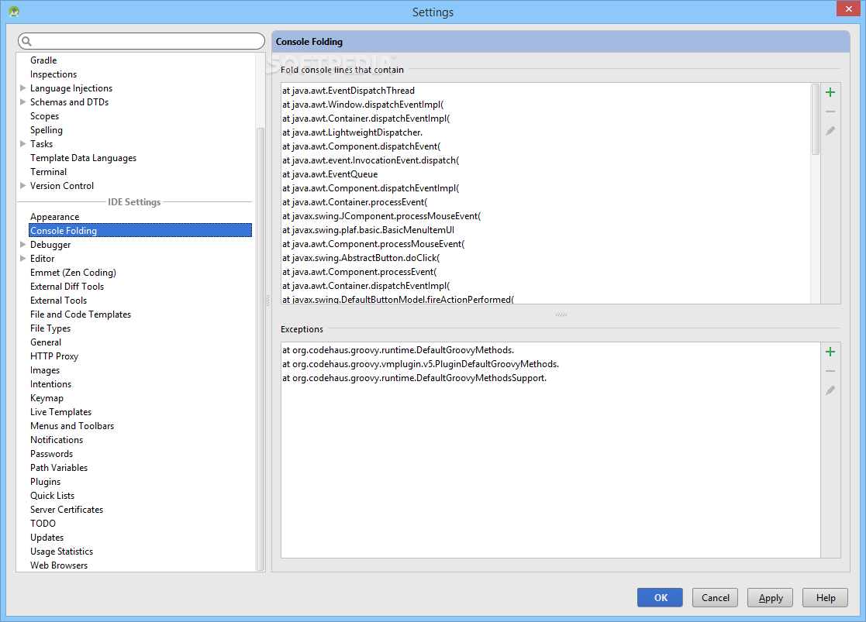Apply the settings changes
This screenshot has width=866, height=622.
tap(771, 597)
